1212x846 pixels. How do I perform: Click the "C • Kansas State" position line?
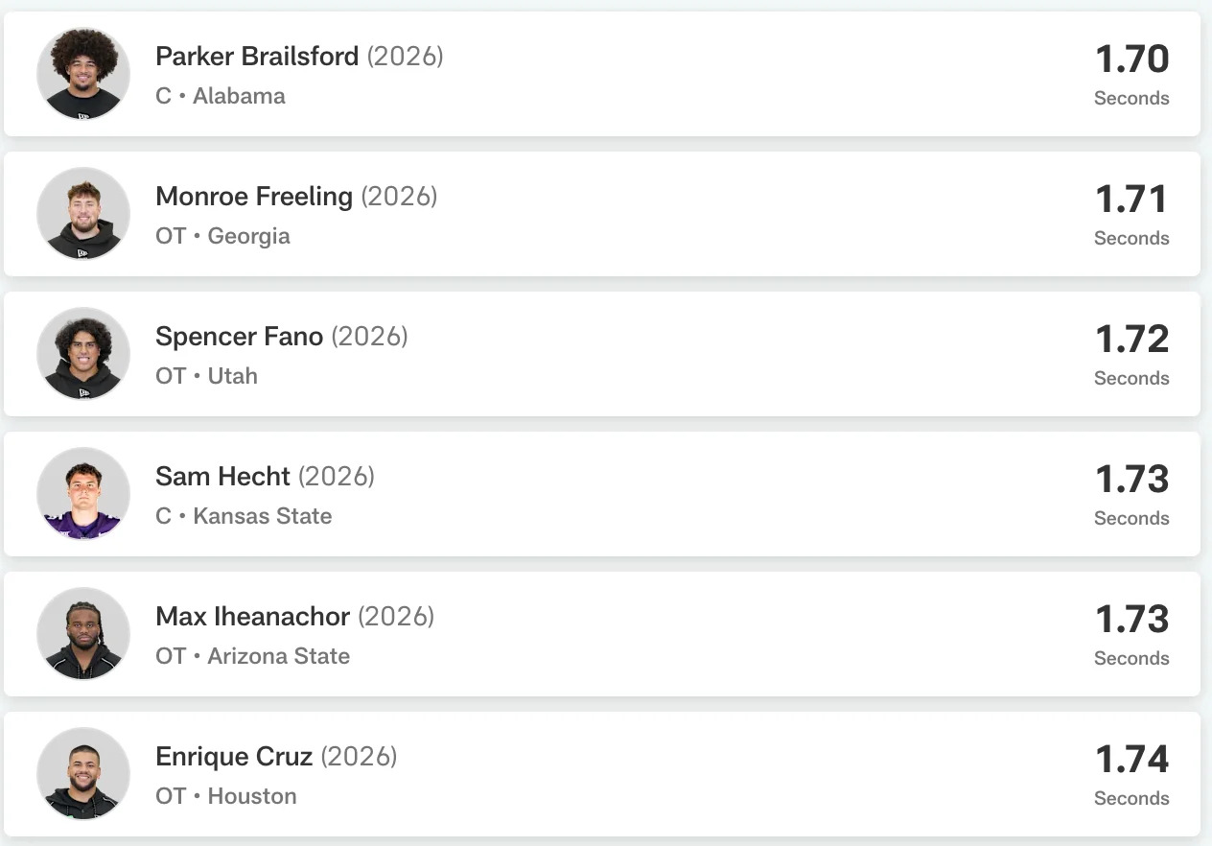coord(244,517)
